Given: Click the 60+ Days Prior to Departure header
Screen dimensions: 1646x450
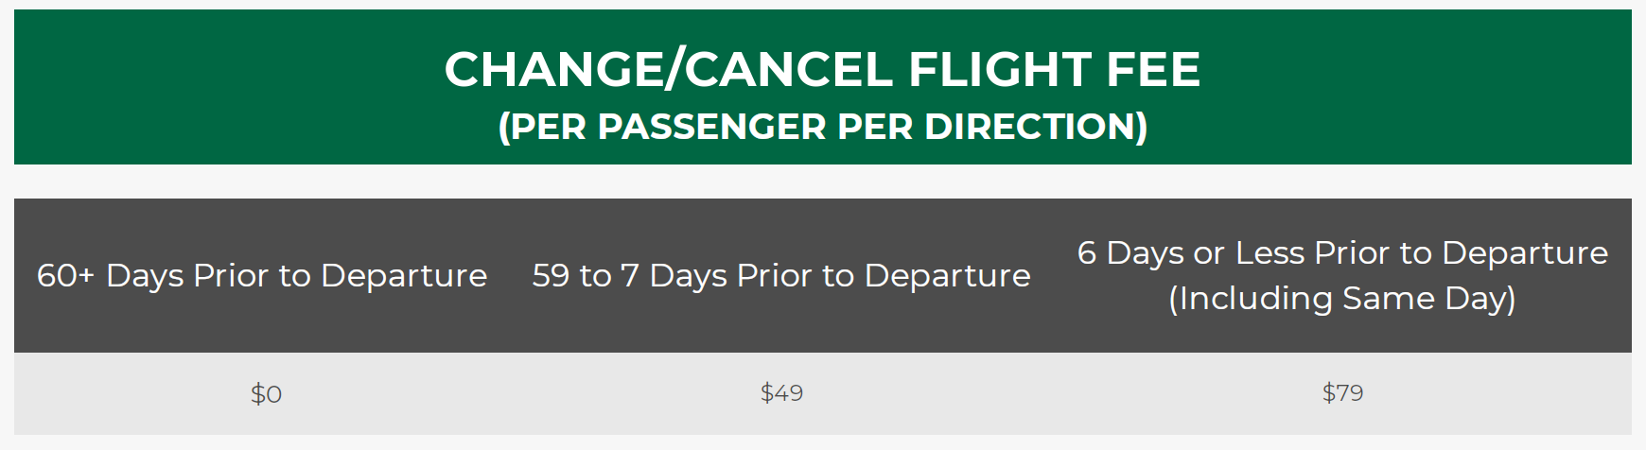Looking at the screenshot, I should pyautogui.click(x=262, y=275).
